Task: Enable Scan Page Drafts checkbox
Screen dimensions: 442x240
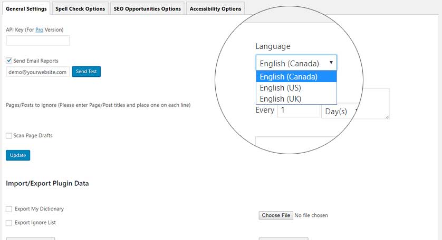Action: point(9,136)
